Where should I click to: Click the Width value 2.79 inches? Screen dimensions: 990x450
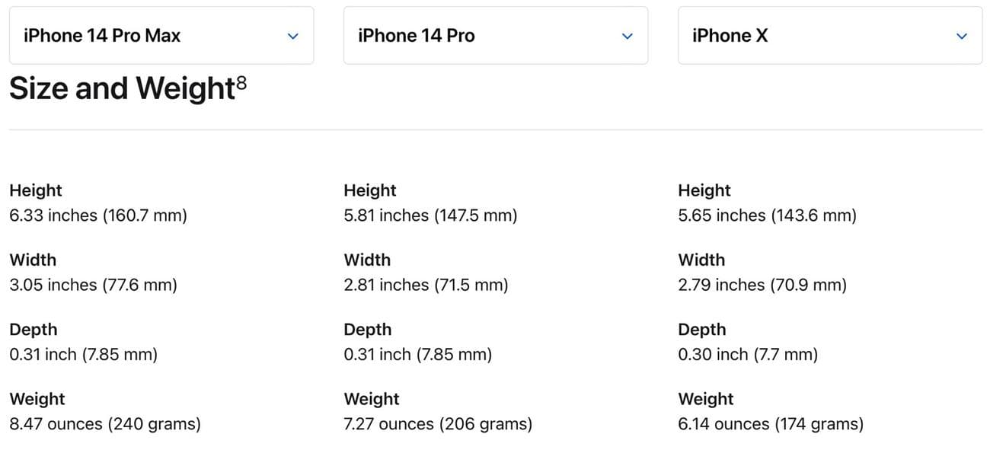[x=762, y=285]
